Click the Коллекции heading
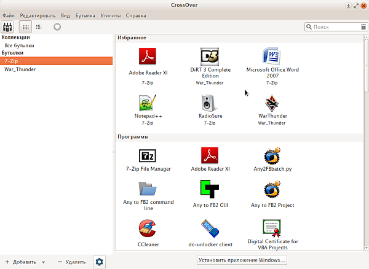 tap(15, 37)
